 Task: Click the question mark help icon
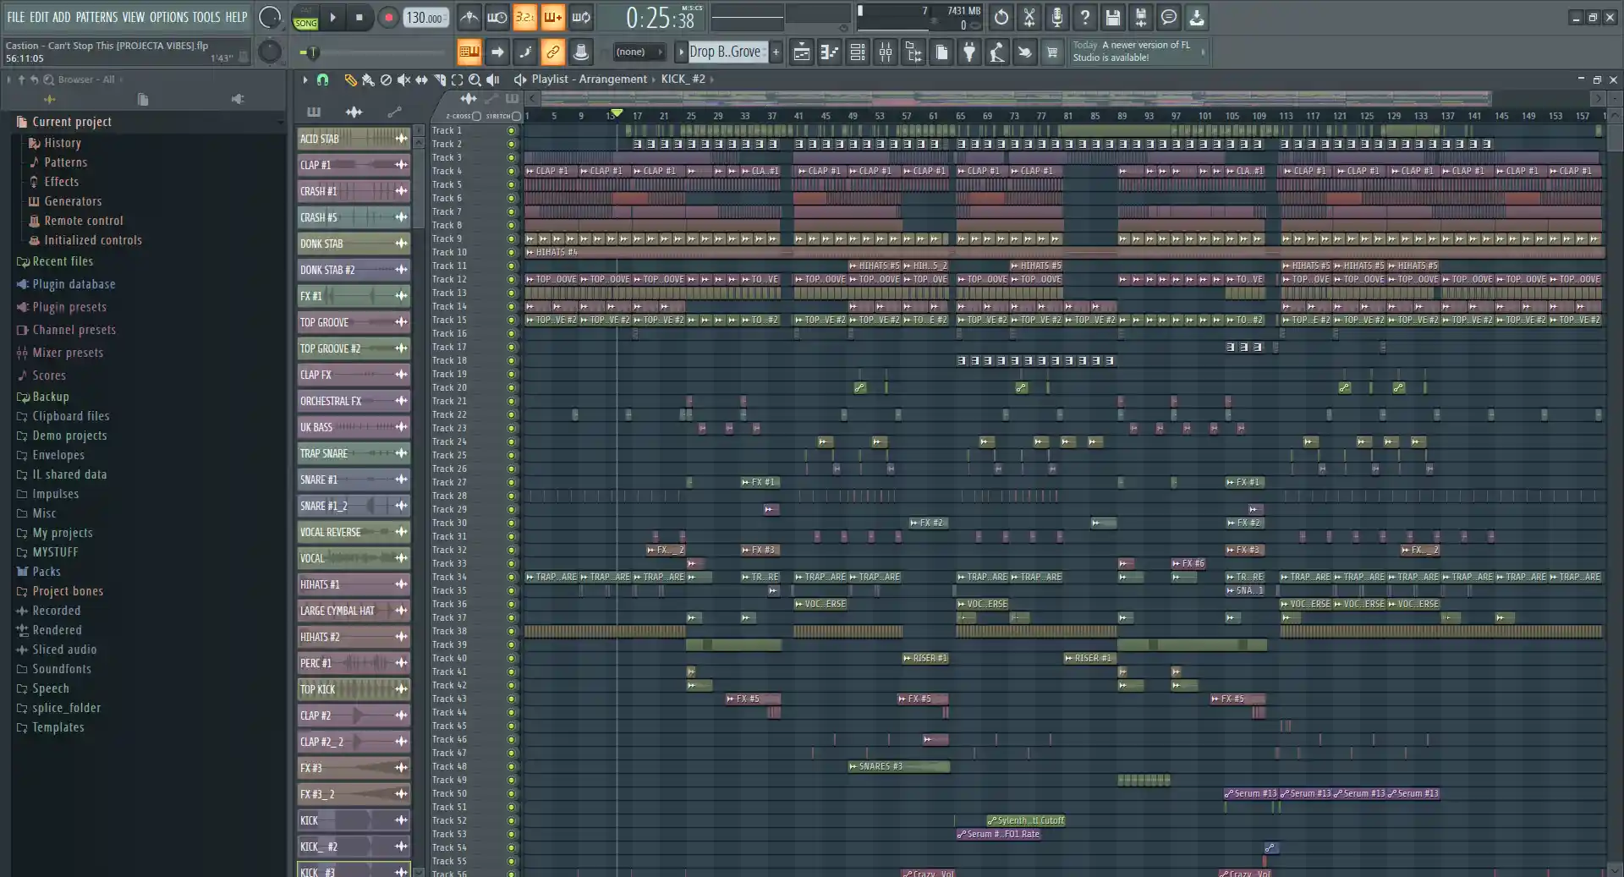(x=1084, y=17)
